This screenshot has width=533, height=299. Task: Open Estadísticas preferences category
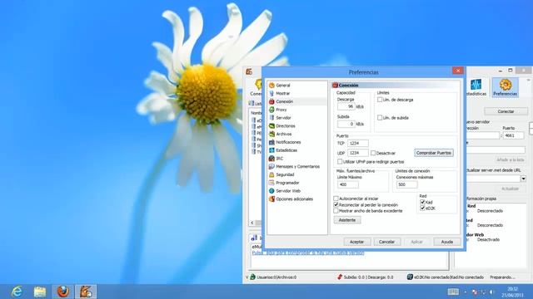[x=286, y=150]
